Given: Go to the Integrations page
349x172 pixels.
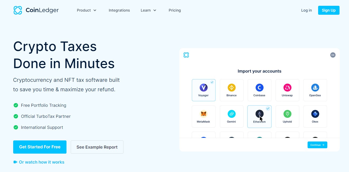Looking at the screenshot, I should point(119,10).
